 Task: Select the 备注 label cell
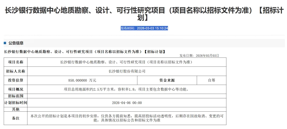coord(16,118)
